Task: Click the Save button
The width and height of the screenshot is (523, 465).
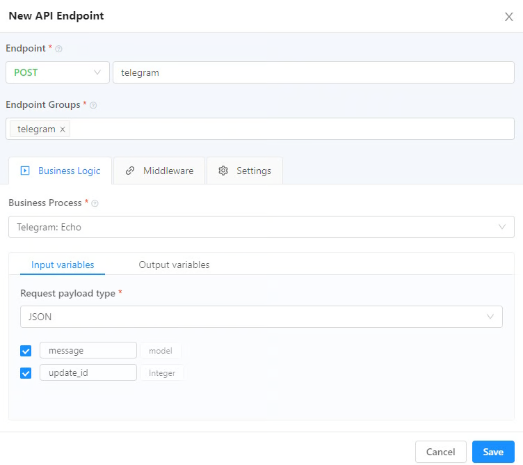Action: click(493, 452)
